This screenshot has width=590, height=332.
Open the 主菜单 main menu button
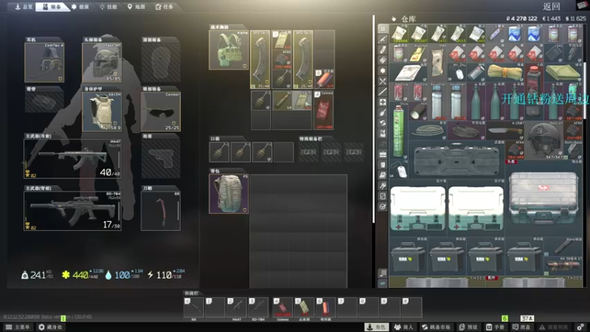click(x=18, y=327)
